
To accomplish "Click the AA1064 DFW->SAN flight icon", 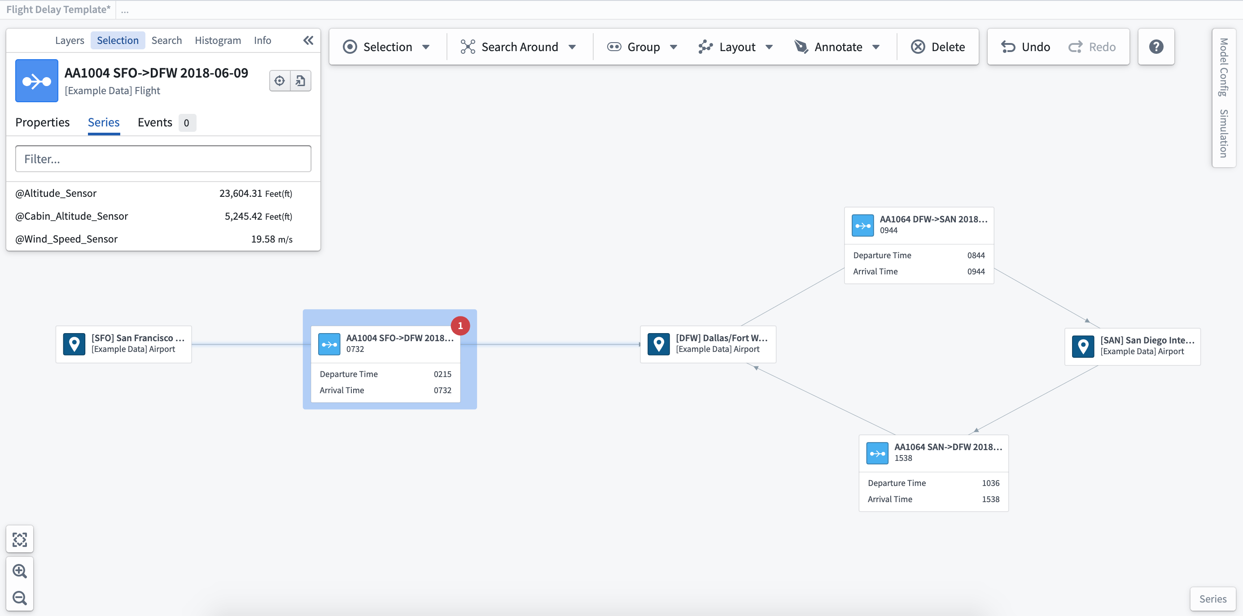I will coord(863,226).
